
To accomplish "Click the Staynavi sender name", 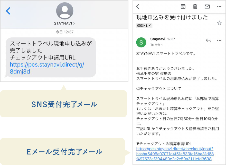I will click(158, 39).
